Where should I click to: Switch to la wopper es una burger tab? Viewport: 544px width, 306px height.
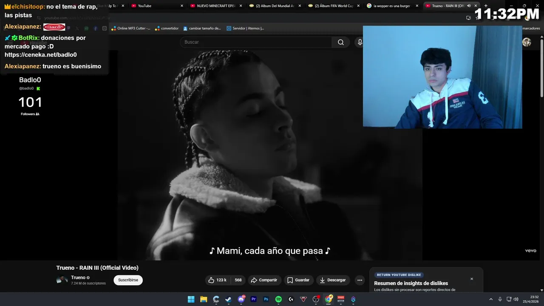tap(393, 6)
